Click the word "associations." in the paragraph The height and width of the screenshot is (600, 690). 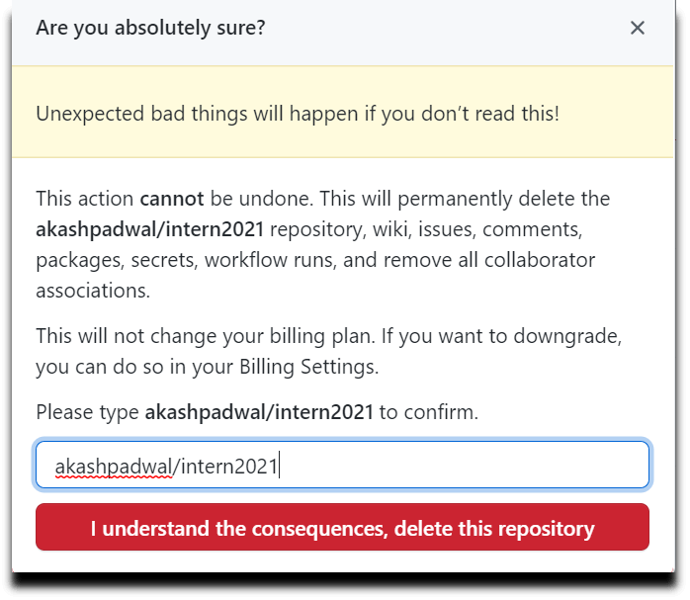(91, 292)
